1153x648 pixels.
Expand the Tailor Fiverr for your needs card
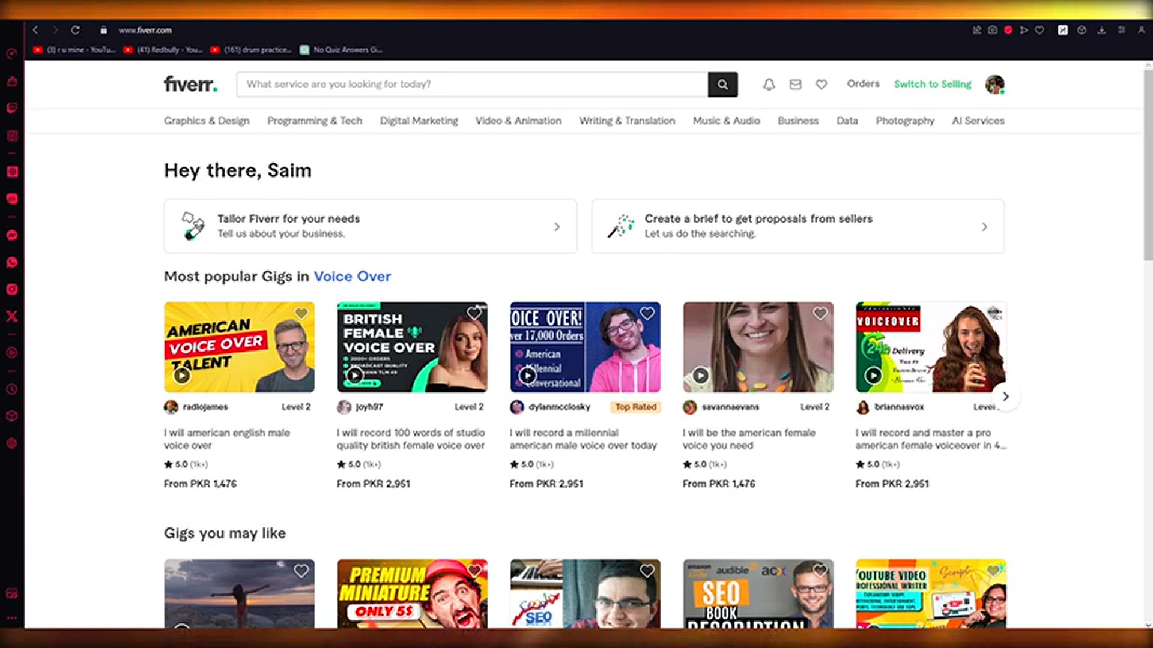click(557, 227)
